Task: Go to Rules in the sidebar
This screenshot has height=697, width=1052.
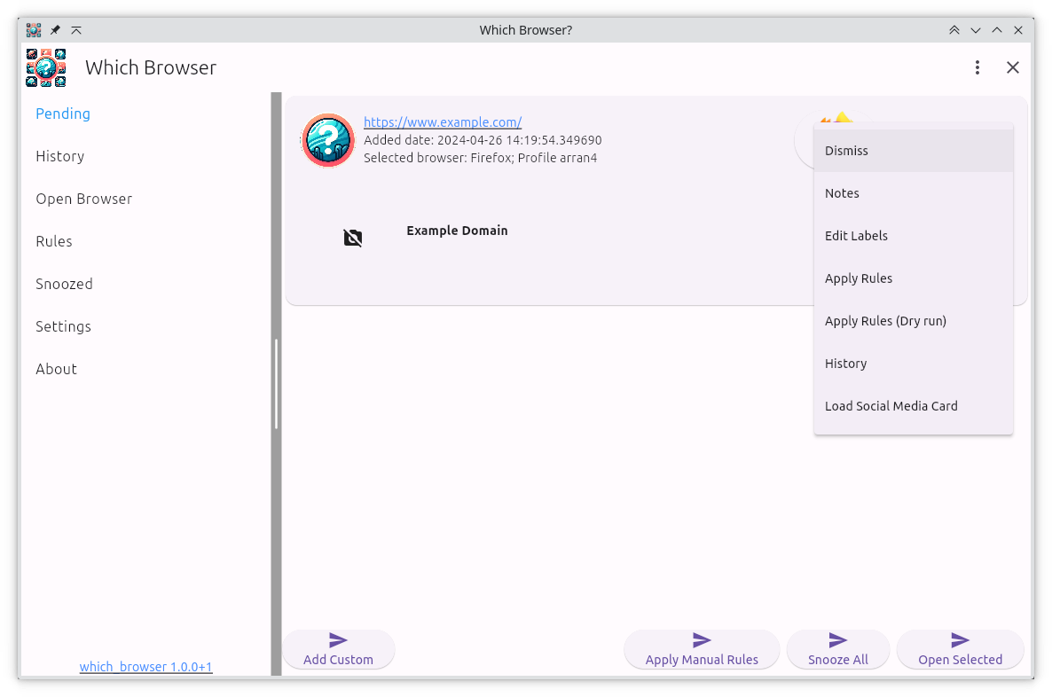Action: 54,241
